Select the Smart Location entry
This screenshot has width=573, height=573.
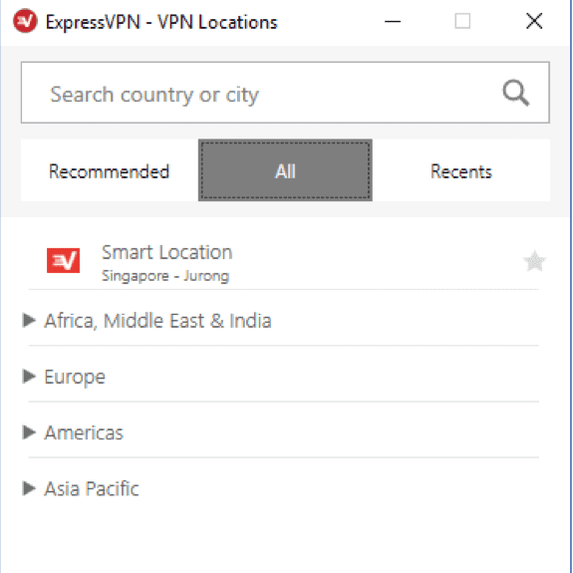[284, 261]
